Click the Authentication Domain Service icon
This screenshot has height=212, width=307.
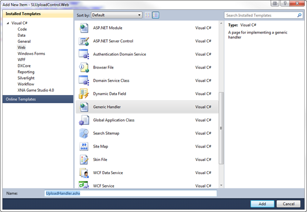pos(84,54)
